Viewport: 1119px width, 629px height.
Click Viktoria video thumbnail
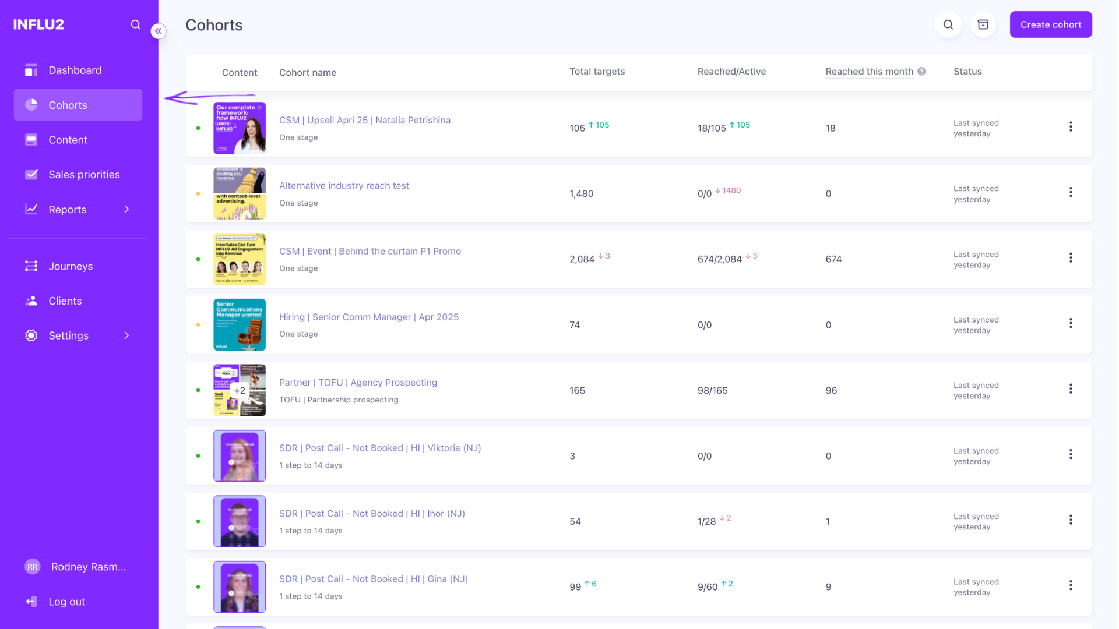[x=240, y=456]
